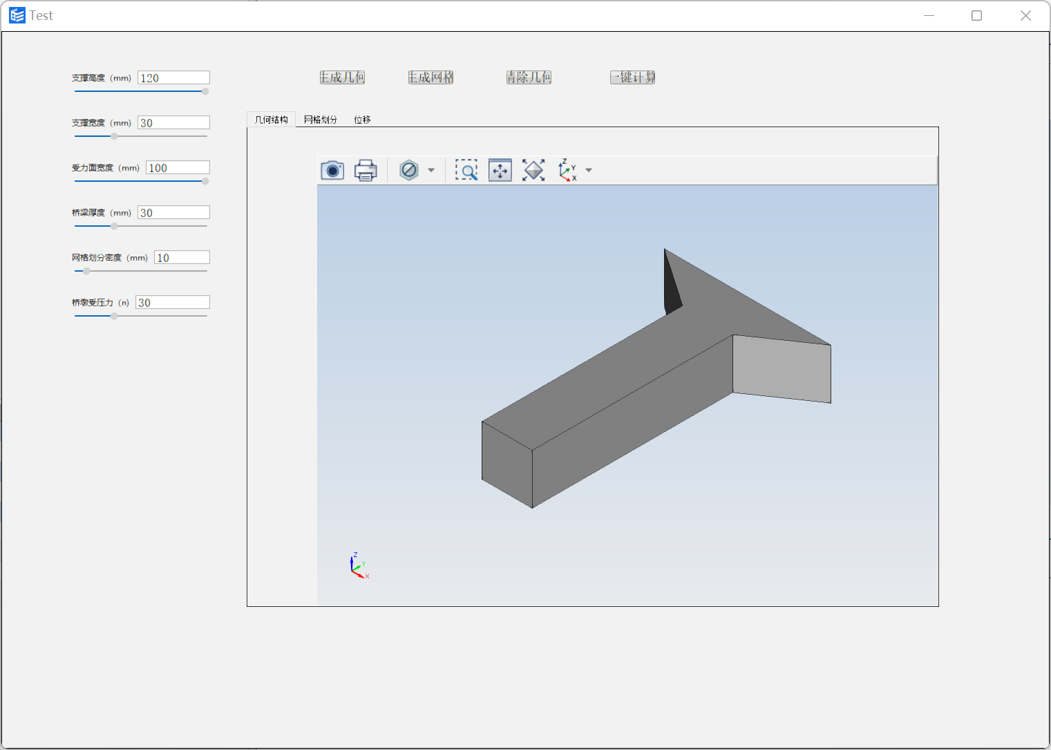Click the 桥墩受压力 input field showing 30
1051x750 pixels.
pos(172,302)
